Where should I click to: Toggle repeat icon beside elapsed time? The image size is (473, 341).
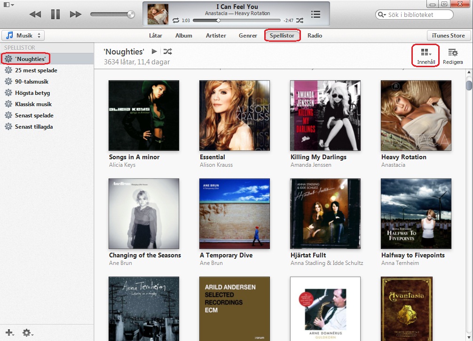(x=176, y=21)
